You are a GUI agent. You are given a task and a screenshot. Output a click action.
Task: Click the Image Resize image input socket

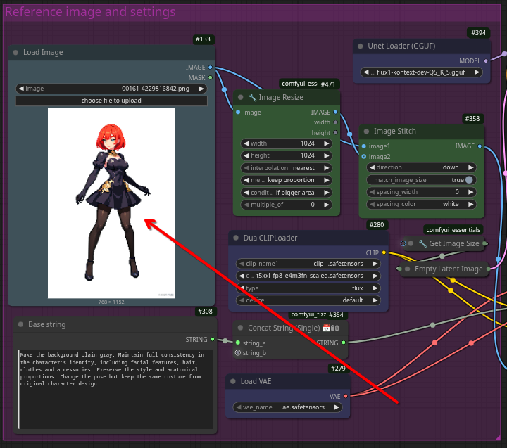pyautogui.click(x=238, y=112)
